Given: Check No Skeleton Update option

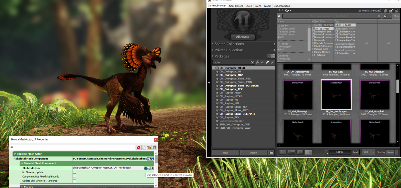Looking at the screenshot, I should coord(74,172).
